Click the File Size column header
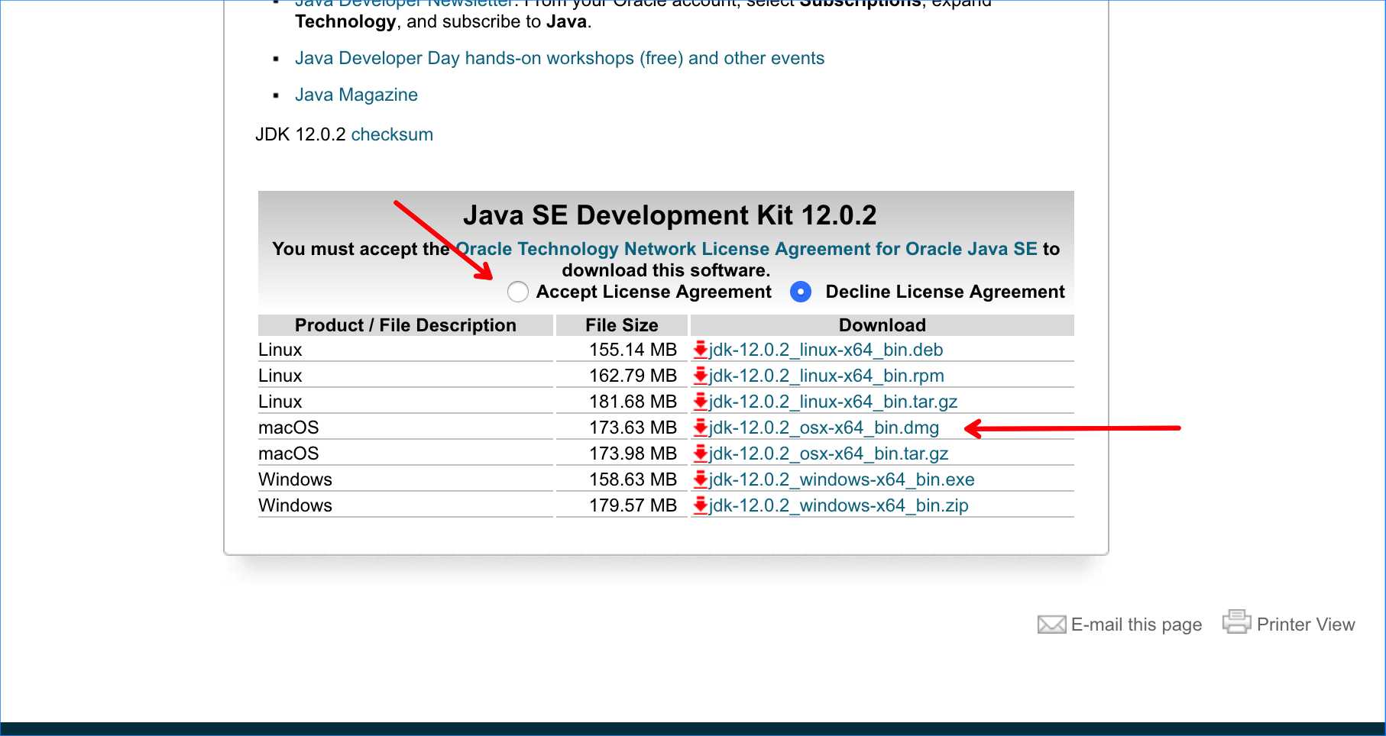The height and width of the screenshot is (736, 1386). (x=622, y=325)
